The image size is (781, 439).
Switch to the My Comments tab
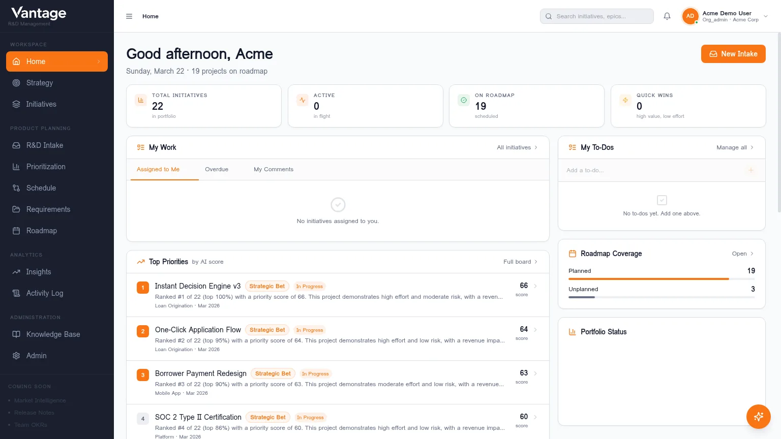pos(274,169)
